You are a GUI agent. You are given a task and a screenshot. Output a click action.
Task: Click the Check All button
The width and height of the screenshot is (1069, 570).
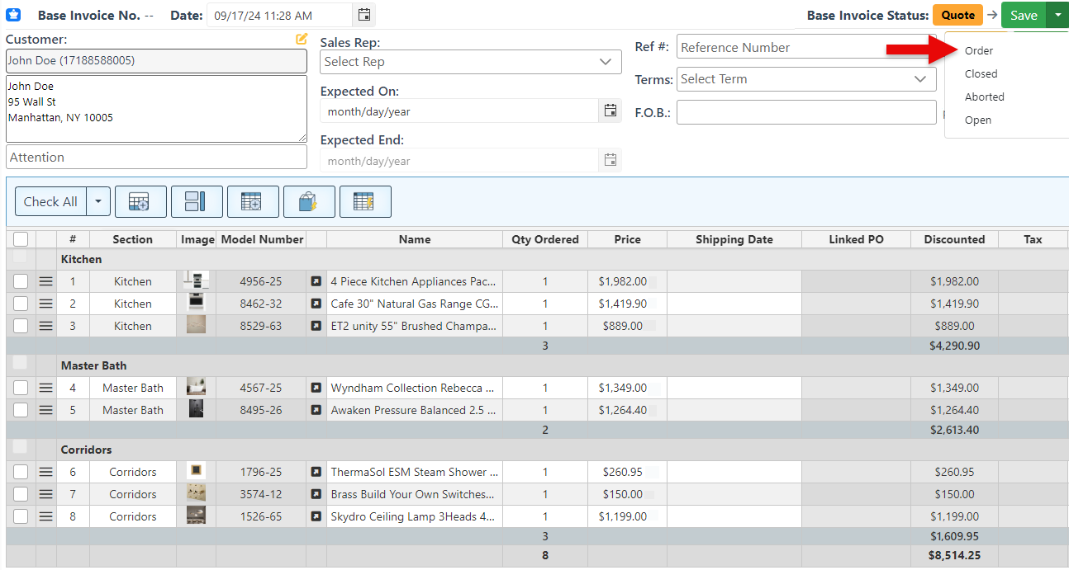click(50, 201)
